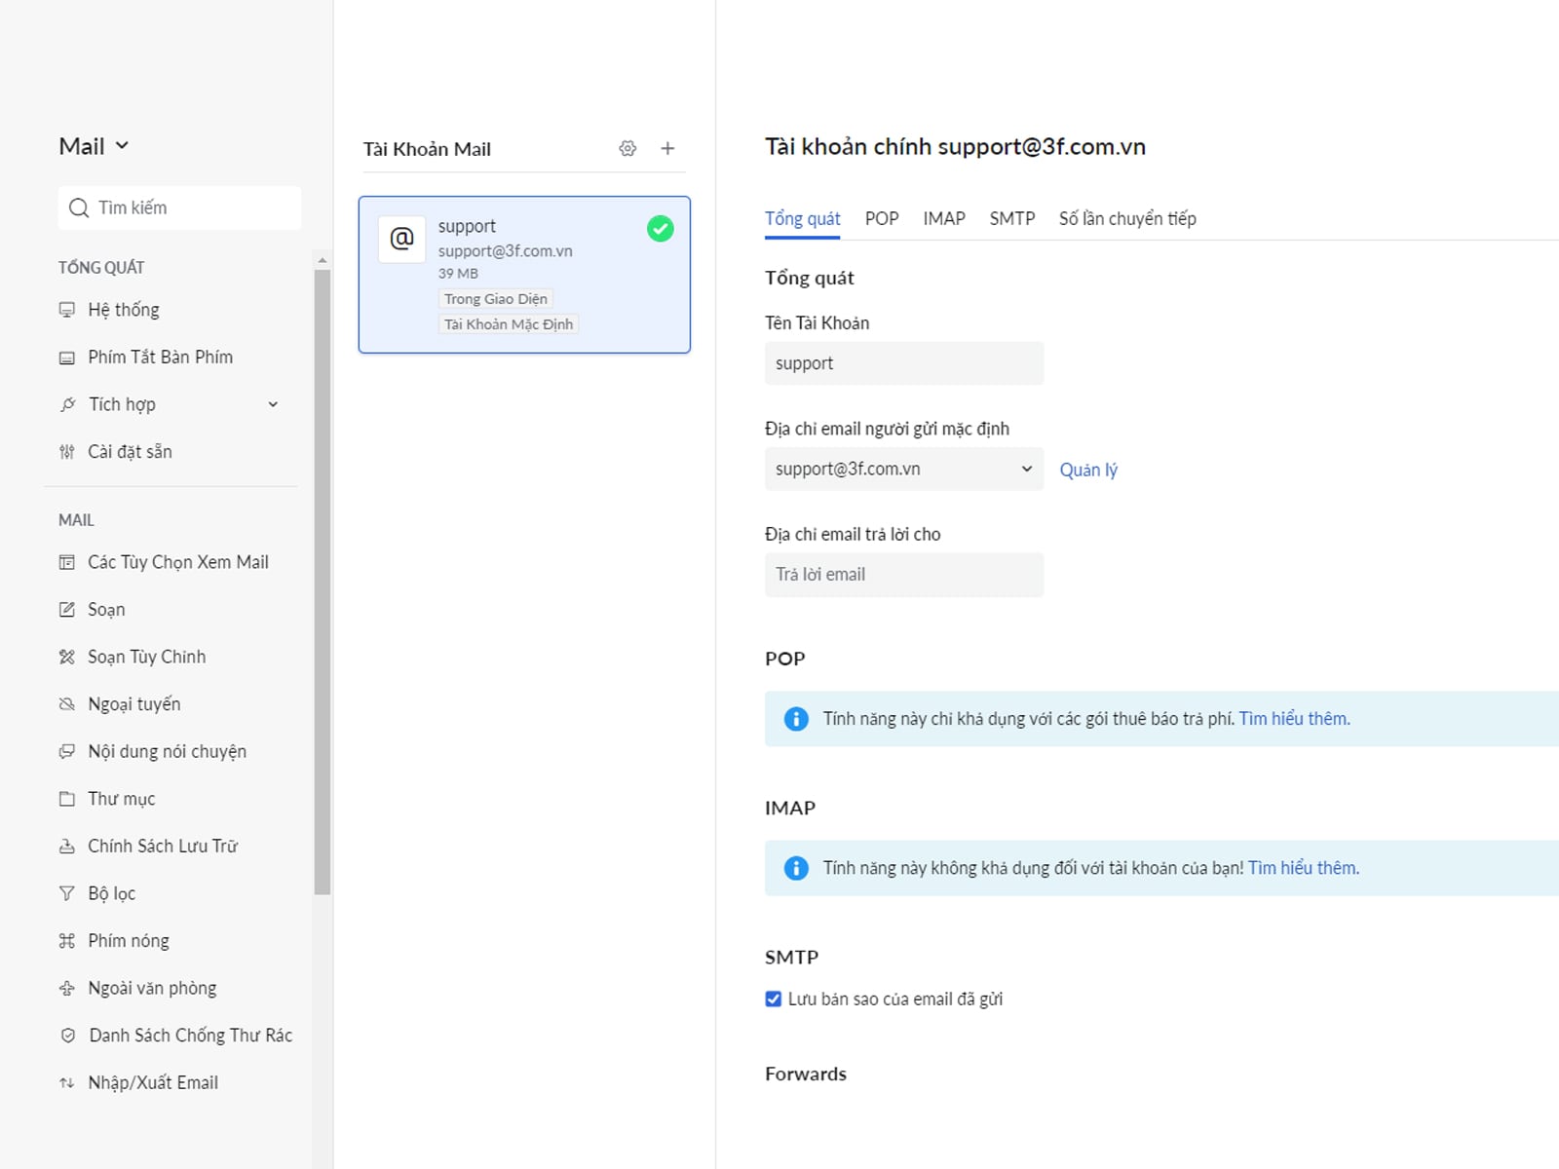Click the Thư mục folder icon
Viewport: 1559px width, 1169px height.
coord(66,799)
